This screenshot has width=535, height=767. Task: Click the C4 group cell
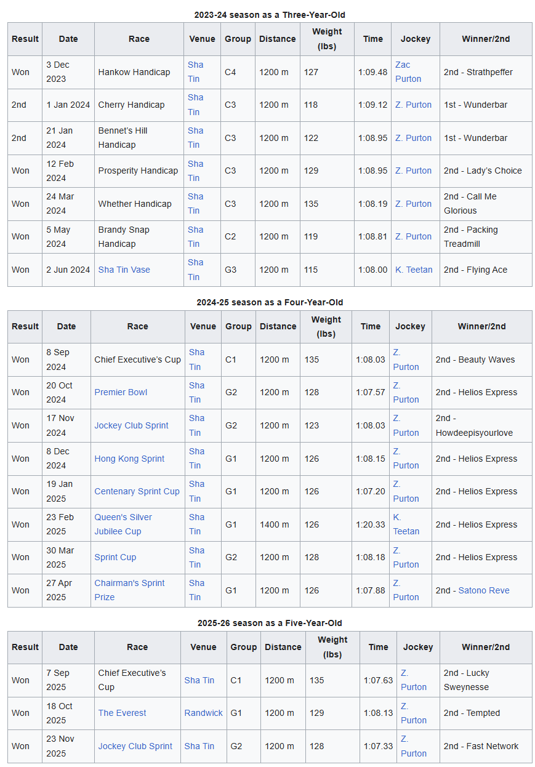point(238,72)
